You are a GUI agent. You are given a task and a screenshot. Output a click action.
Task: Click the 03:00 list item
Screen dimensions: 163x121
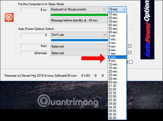point(117,97)
